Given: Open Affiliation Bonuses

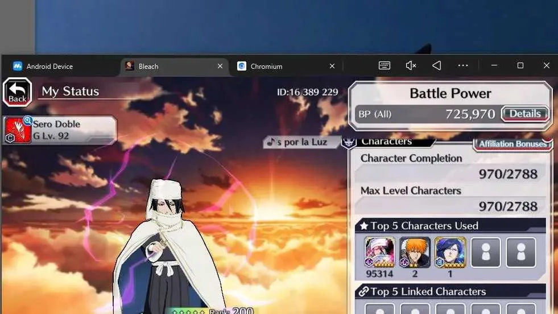Looking at the screenshot, I should [512, 144].
